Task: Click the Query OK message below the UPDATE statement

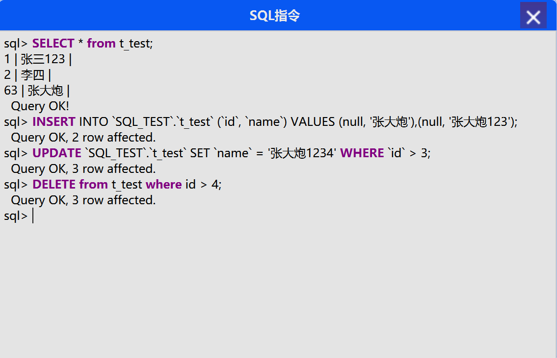Action: [83, 169]
